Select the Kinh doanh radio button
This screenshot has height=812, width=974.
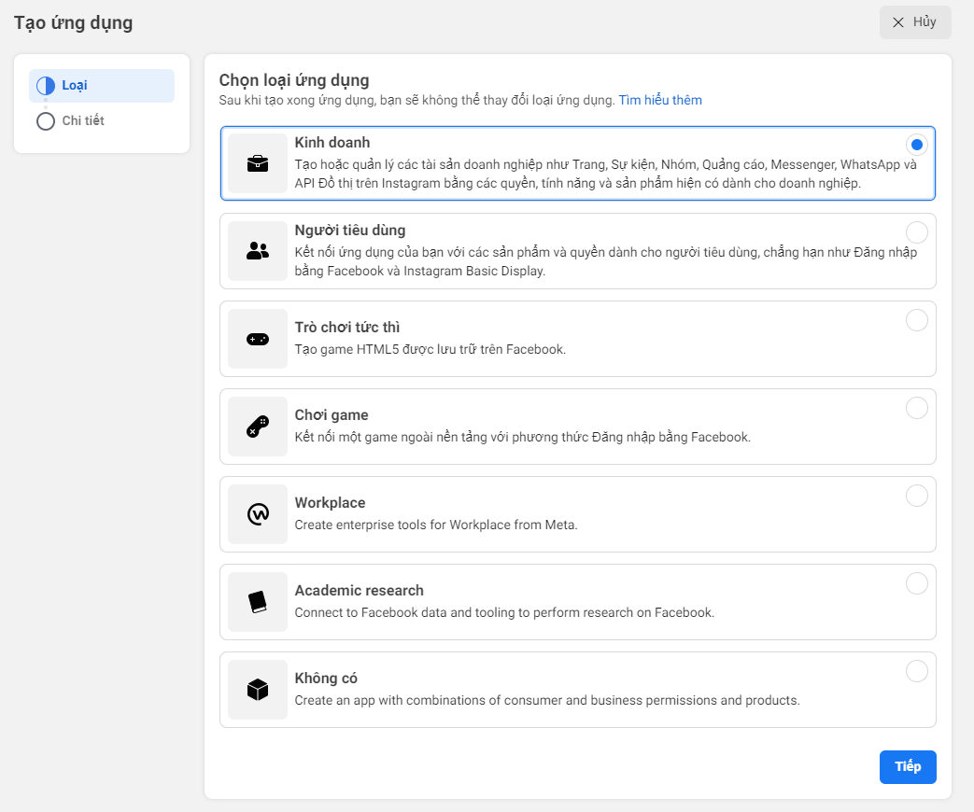pyautogui.click(x=916, y=145)
